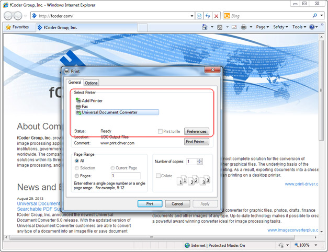Screen dimensions: 328x252
Task: Open a new blank tab
Action: point(143,28)
